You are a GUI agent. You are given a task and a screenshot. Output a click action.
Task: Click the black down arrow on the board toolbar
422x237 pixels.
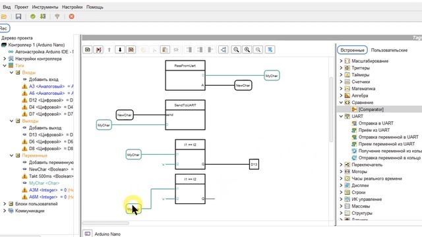coord(120,50)
